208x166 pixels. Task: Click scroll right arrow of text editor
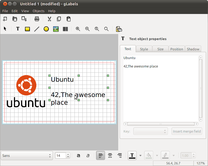click(197, 124)
